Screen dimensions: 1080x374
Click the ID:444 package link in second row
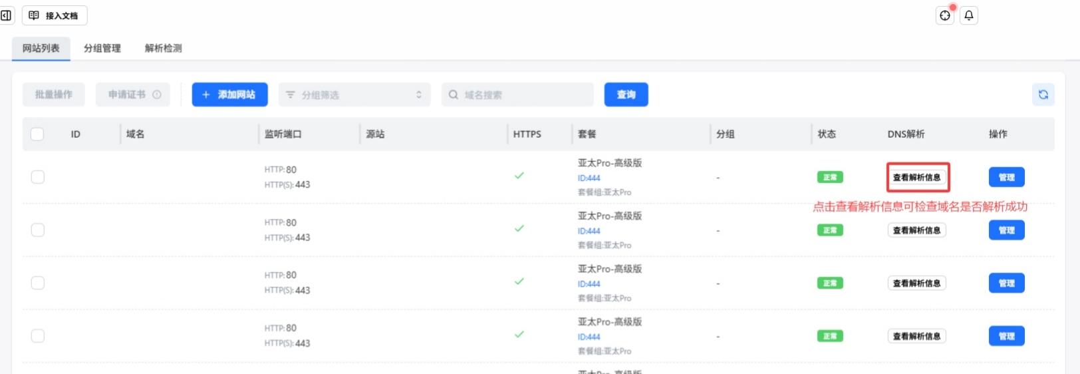pyautogui.click(x=589, y=231)
